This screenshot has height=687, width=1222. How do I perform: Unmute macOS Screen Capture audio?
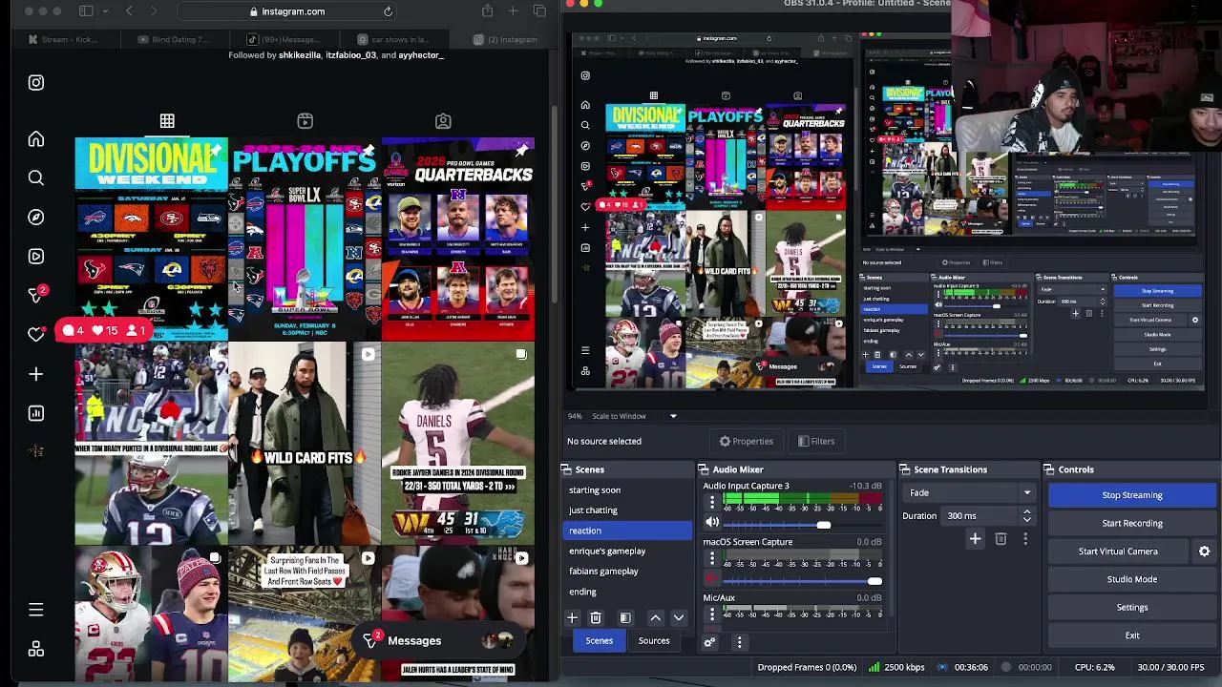point(712,579)
